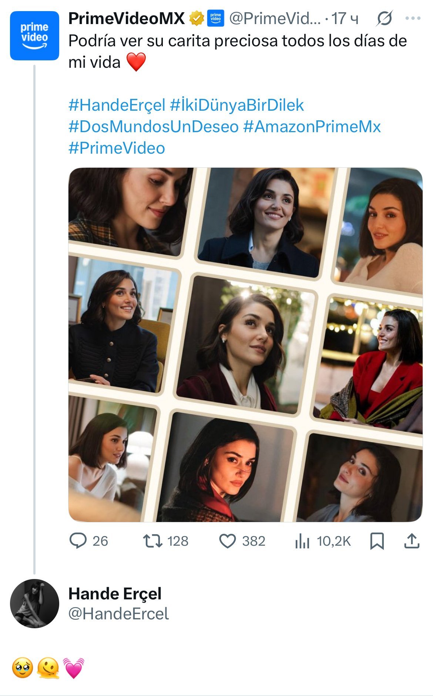Tap the gold verified badge
Viewport: 433px width, 696px height.
[197, 19]
